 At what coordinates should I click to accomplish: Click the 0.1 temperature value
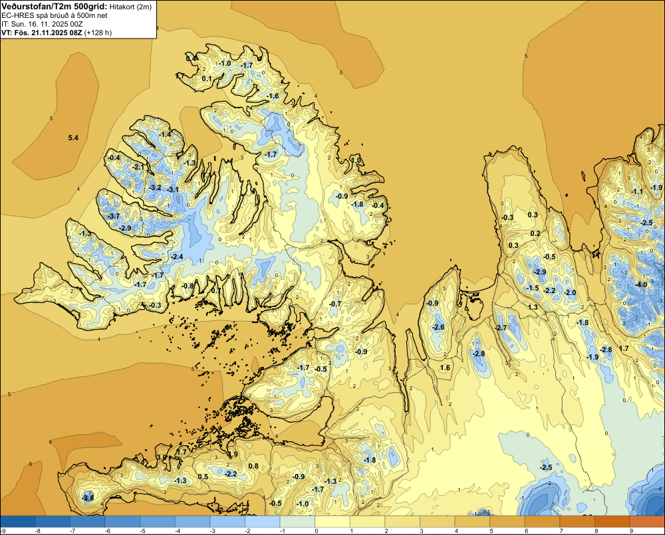pos(207,78)
